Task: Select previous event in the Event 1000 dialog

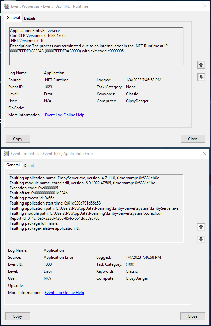Action: point(201,227)
